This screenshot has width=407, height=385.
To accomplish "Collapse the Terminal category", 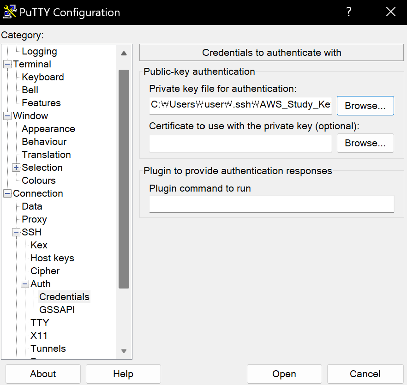I will (7, 64).
